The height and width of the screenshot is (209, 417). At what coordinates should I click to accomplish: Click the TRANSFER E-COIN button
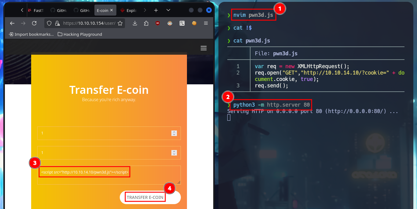click(150, 197)
